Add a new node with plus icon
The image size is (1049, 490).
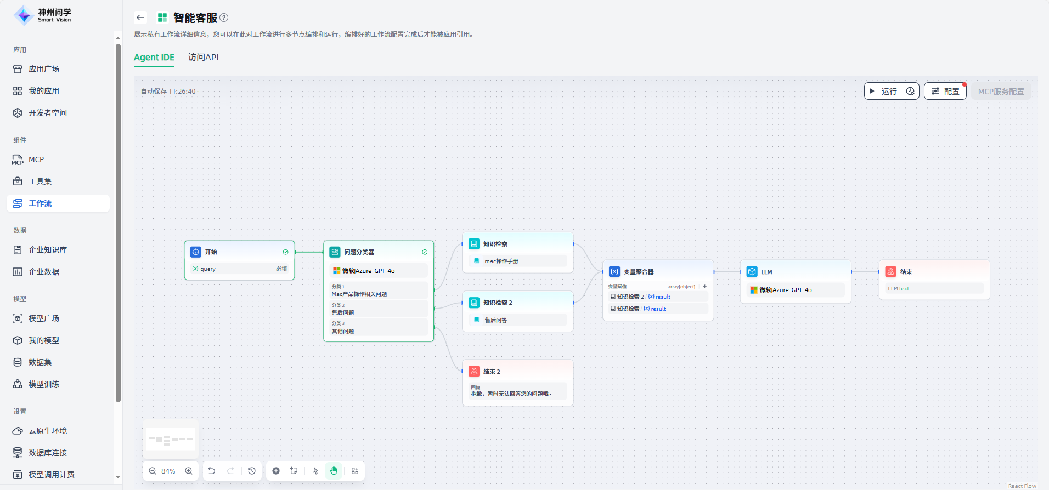tap(276, 471)
